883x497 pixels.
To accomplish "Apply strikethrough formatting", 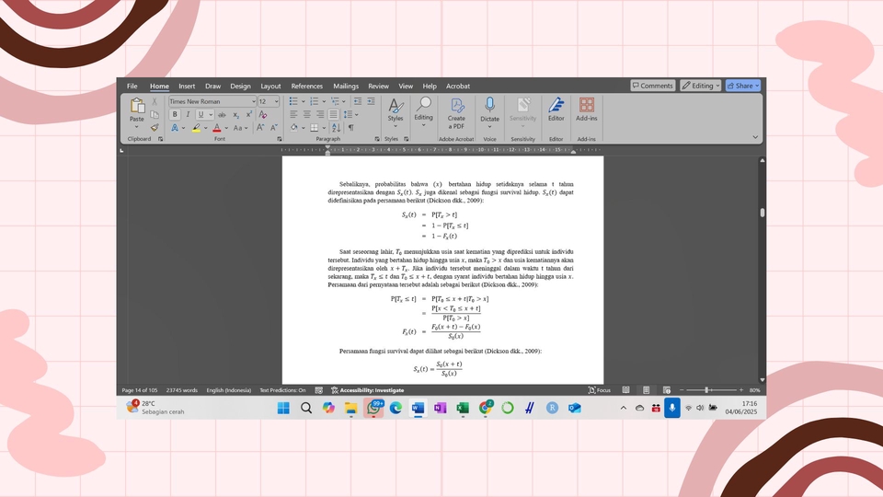I will point(222,114).
